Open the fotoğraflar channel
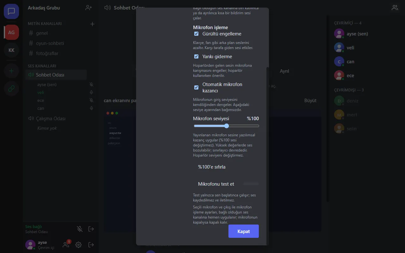405x253 pixels. (56, 53)
